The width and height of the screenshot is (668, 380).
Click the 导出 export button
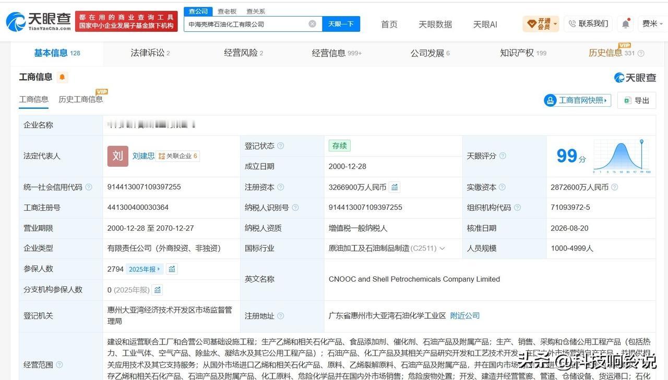click(637, 100)
